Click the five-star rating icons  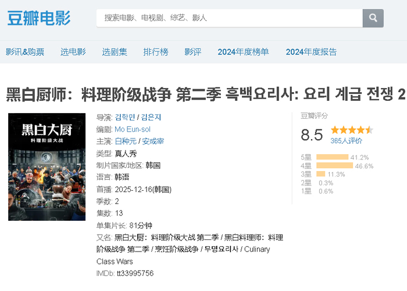(x=351, y=130)
